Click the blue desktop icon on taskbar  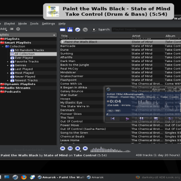[x=7, y=177]
